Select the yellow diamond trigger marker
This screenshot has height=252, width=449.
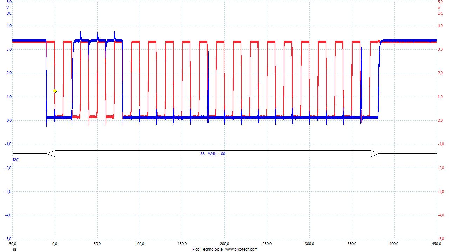click(55, 91)
